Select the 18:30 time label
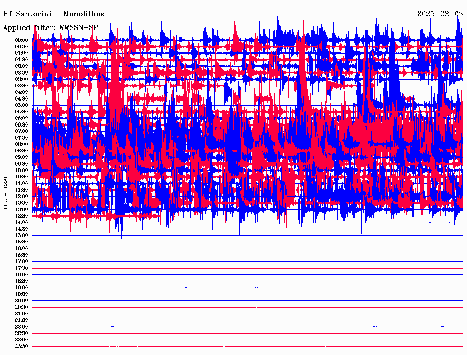 (21, 281)
